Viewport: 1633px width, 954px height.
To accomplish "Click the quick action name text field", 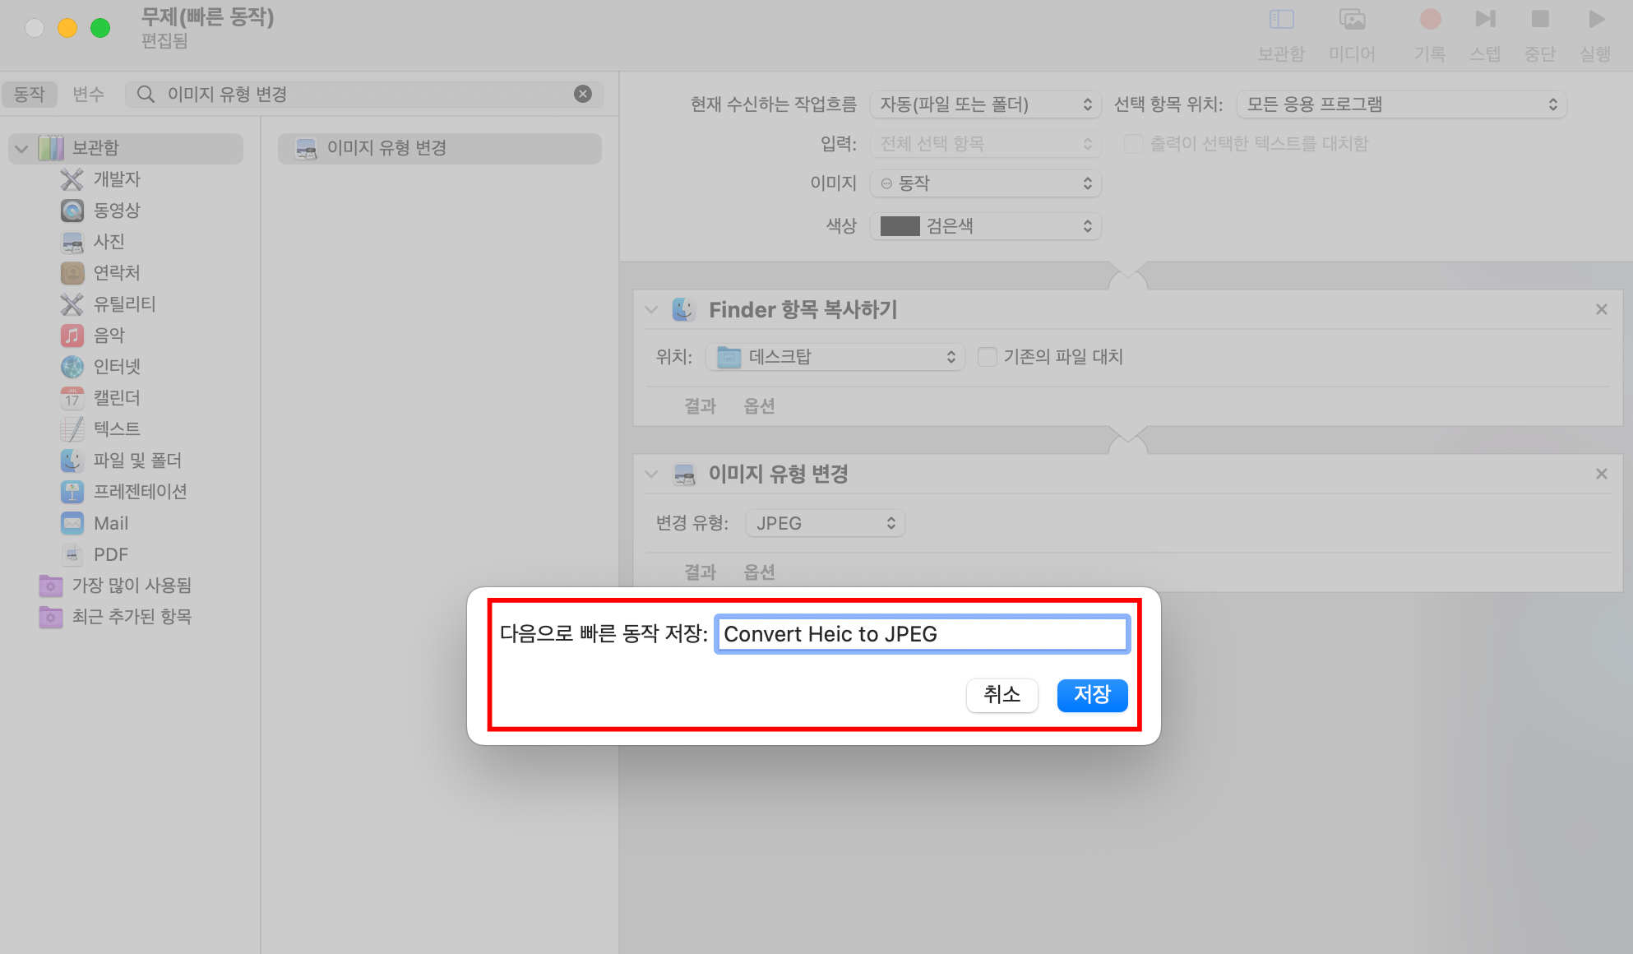I will point(921,634).
